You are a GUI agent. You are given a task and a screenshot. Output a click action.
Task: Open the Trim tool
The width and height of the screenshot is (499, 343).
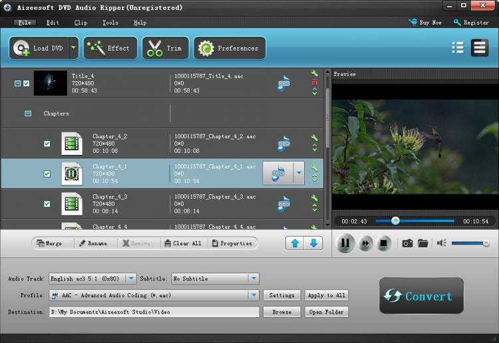click(x=166, y=48)
